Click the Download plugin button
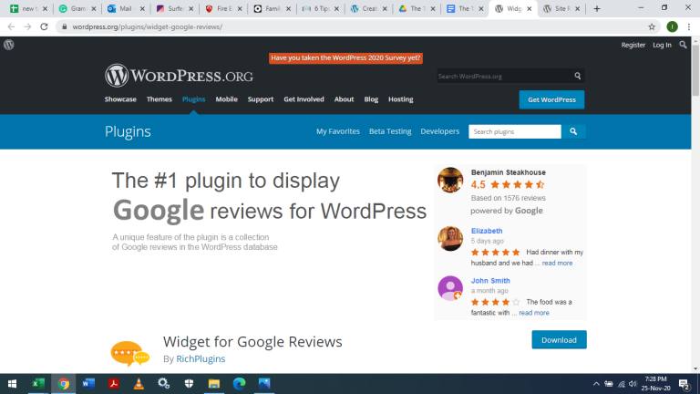 click(559, 340)
